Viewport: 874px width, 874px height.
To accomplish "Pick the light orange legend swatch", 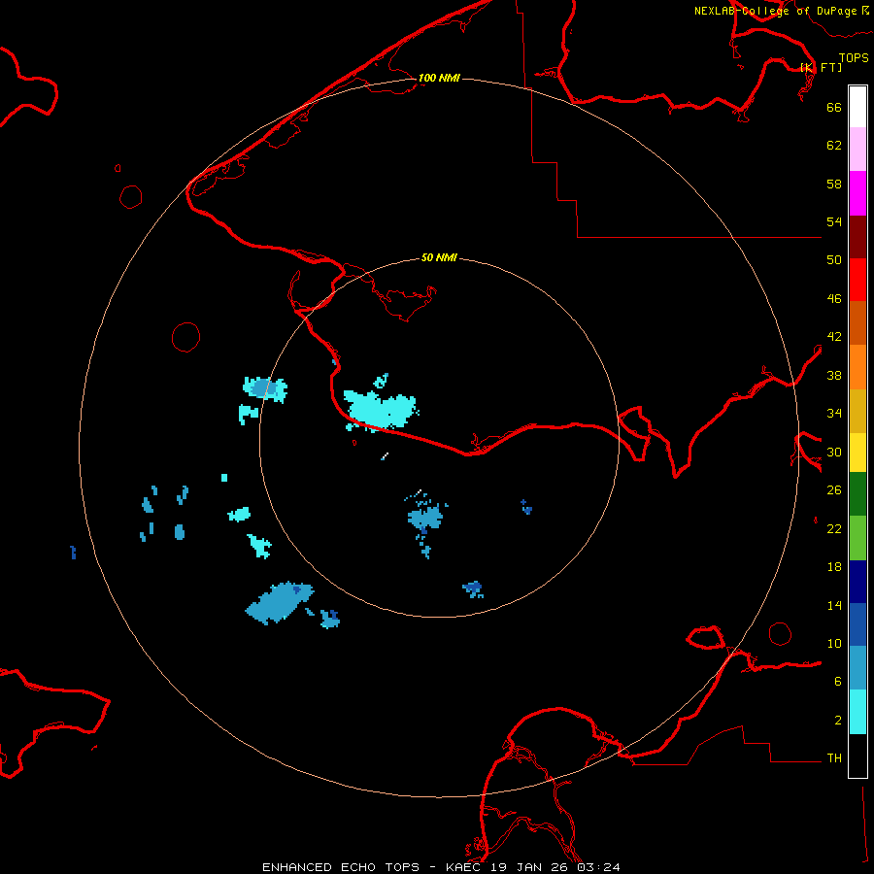I will coord(857,367).
